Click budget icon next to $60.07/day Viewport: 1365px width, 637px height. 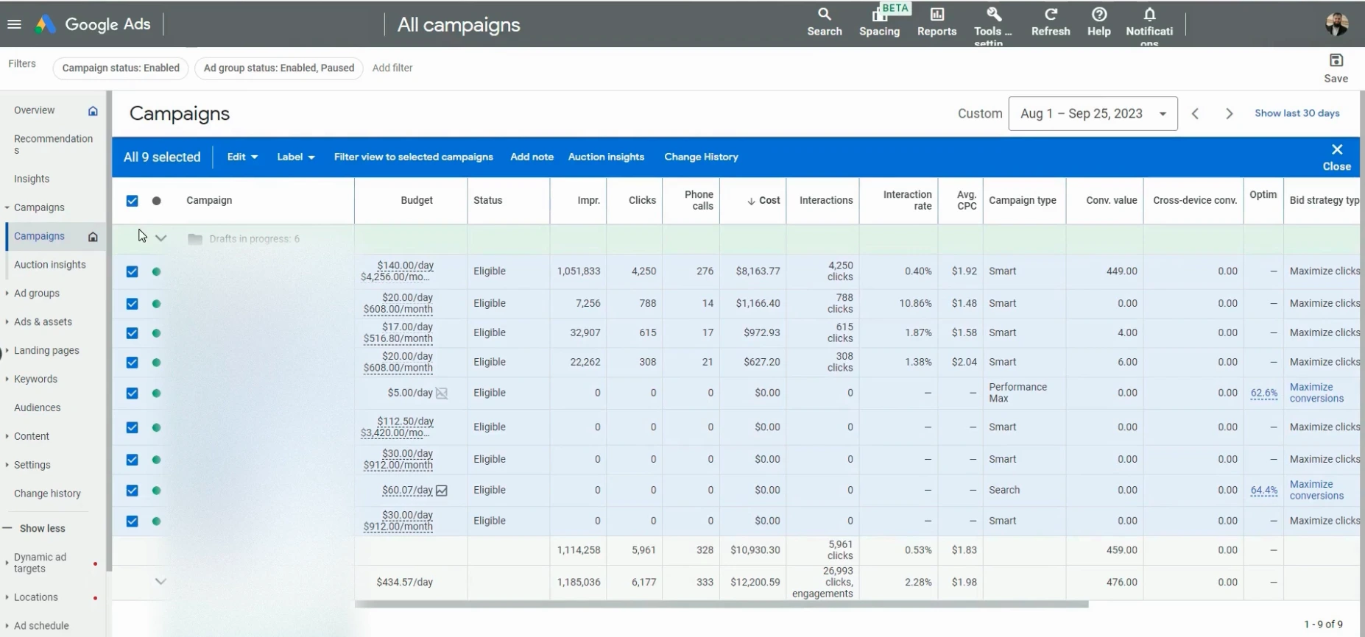click(442, 490)
